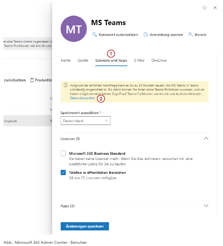Select Kennwort zurücksetzen
The width and height of the screenshot is (223, 246).
(x=118, y=35)
